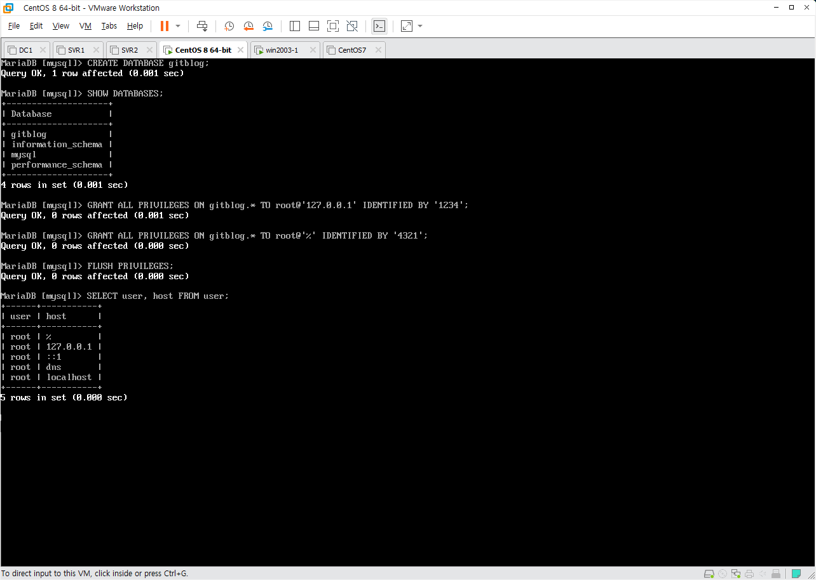Open the Tabs menu
Viewport: 816px width, 580px height.
(x=109, y=26)
